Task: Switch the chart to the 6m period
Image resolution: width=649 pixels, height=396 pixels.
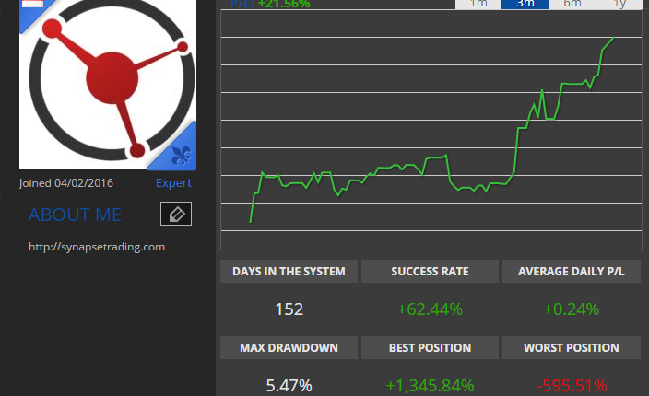Action: click(x=572, y=4)
